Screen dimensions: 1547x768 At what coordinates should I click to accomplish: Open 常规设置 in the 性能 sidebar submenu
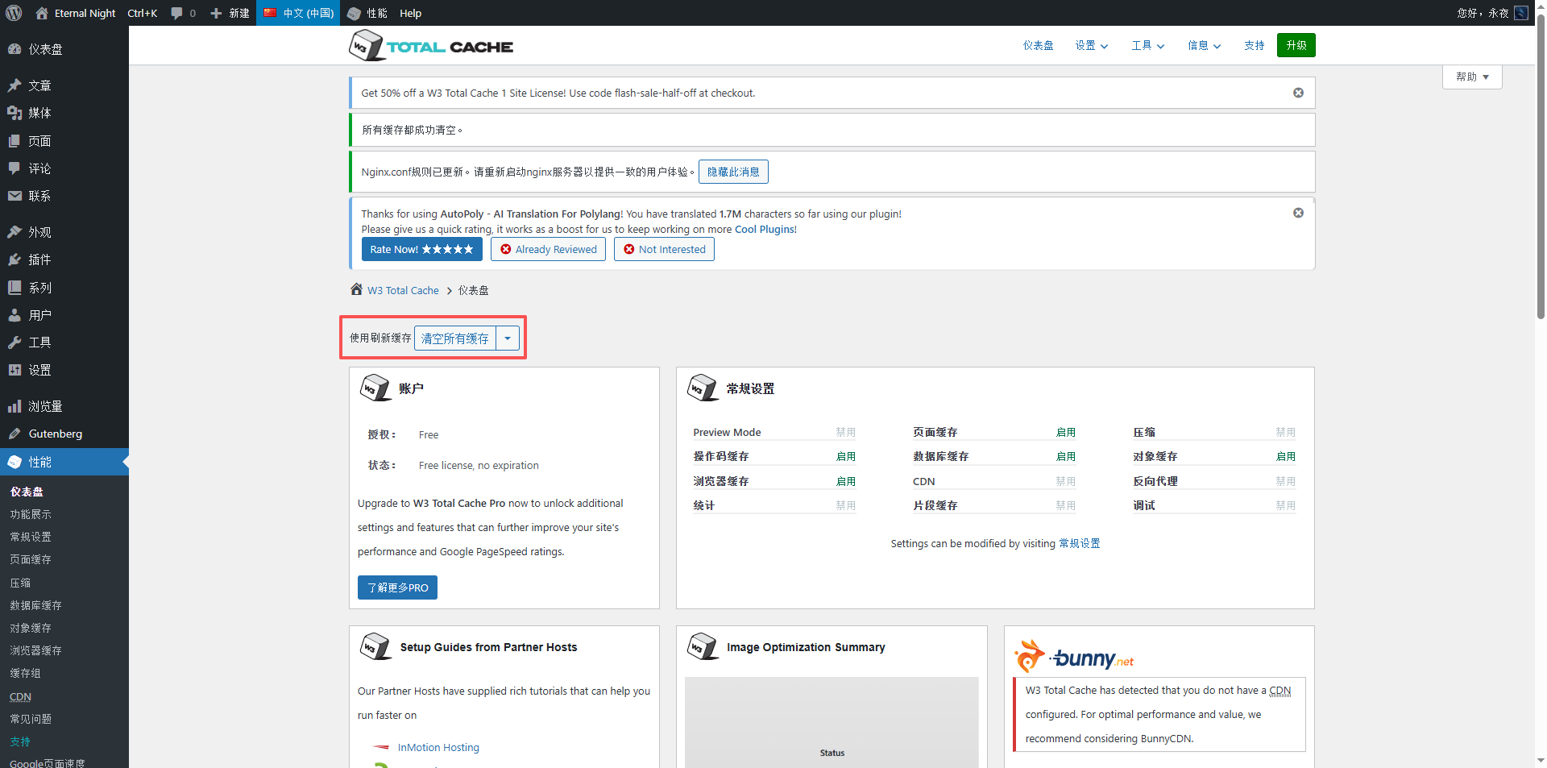[31, 537]
